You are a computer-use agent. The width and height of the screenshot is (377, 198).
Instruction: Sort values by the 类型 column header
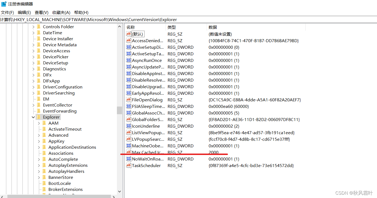point(186,27)
